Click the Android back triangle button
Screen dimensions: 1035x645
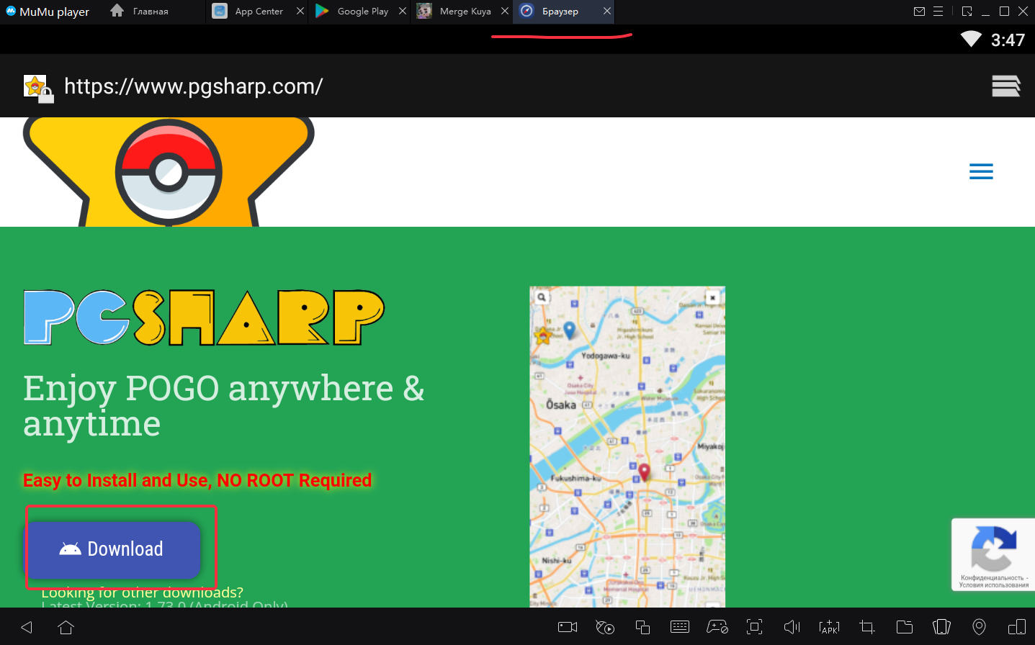click(27, 627)
